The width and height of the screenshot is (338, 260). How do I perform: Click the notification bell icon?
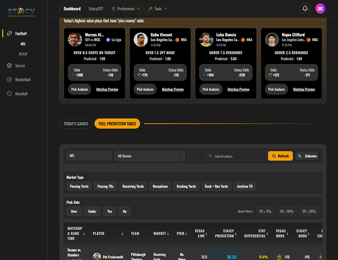(x=305, y=9)
